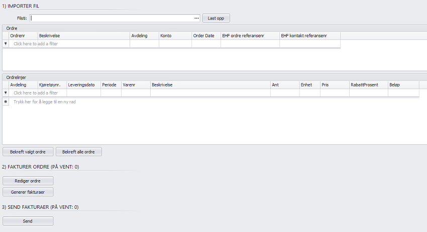This screenshot has height=232, width=427.
Task: Click Bekreft valgt ordre button
Action: pyautogui.click(x=28, y=151)
